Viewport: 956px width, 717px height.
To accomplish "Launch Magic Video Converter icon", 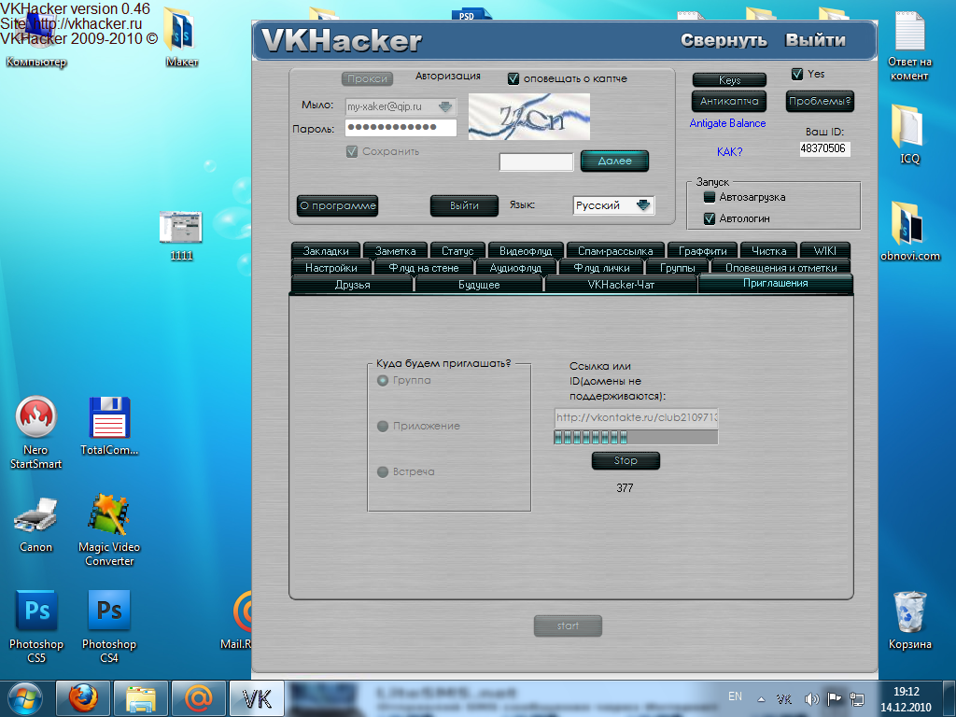I will 109,530.
